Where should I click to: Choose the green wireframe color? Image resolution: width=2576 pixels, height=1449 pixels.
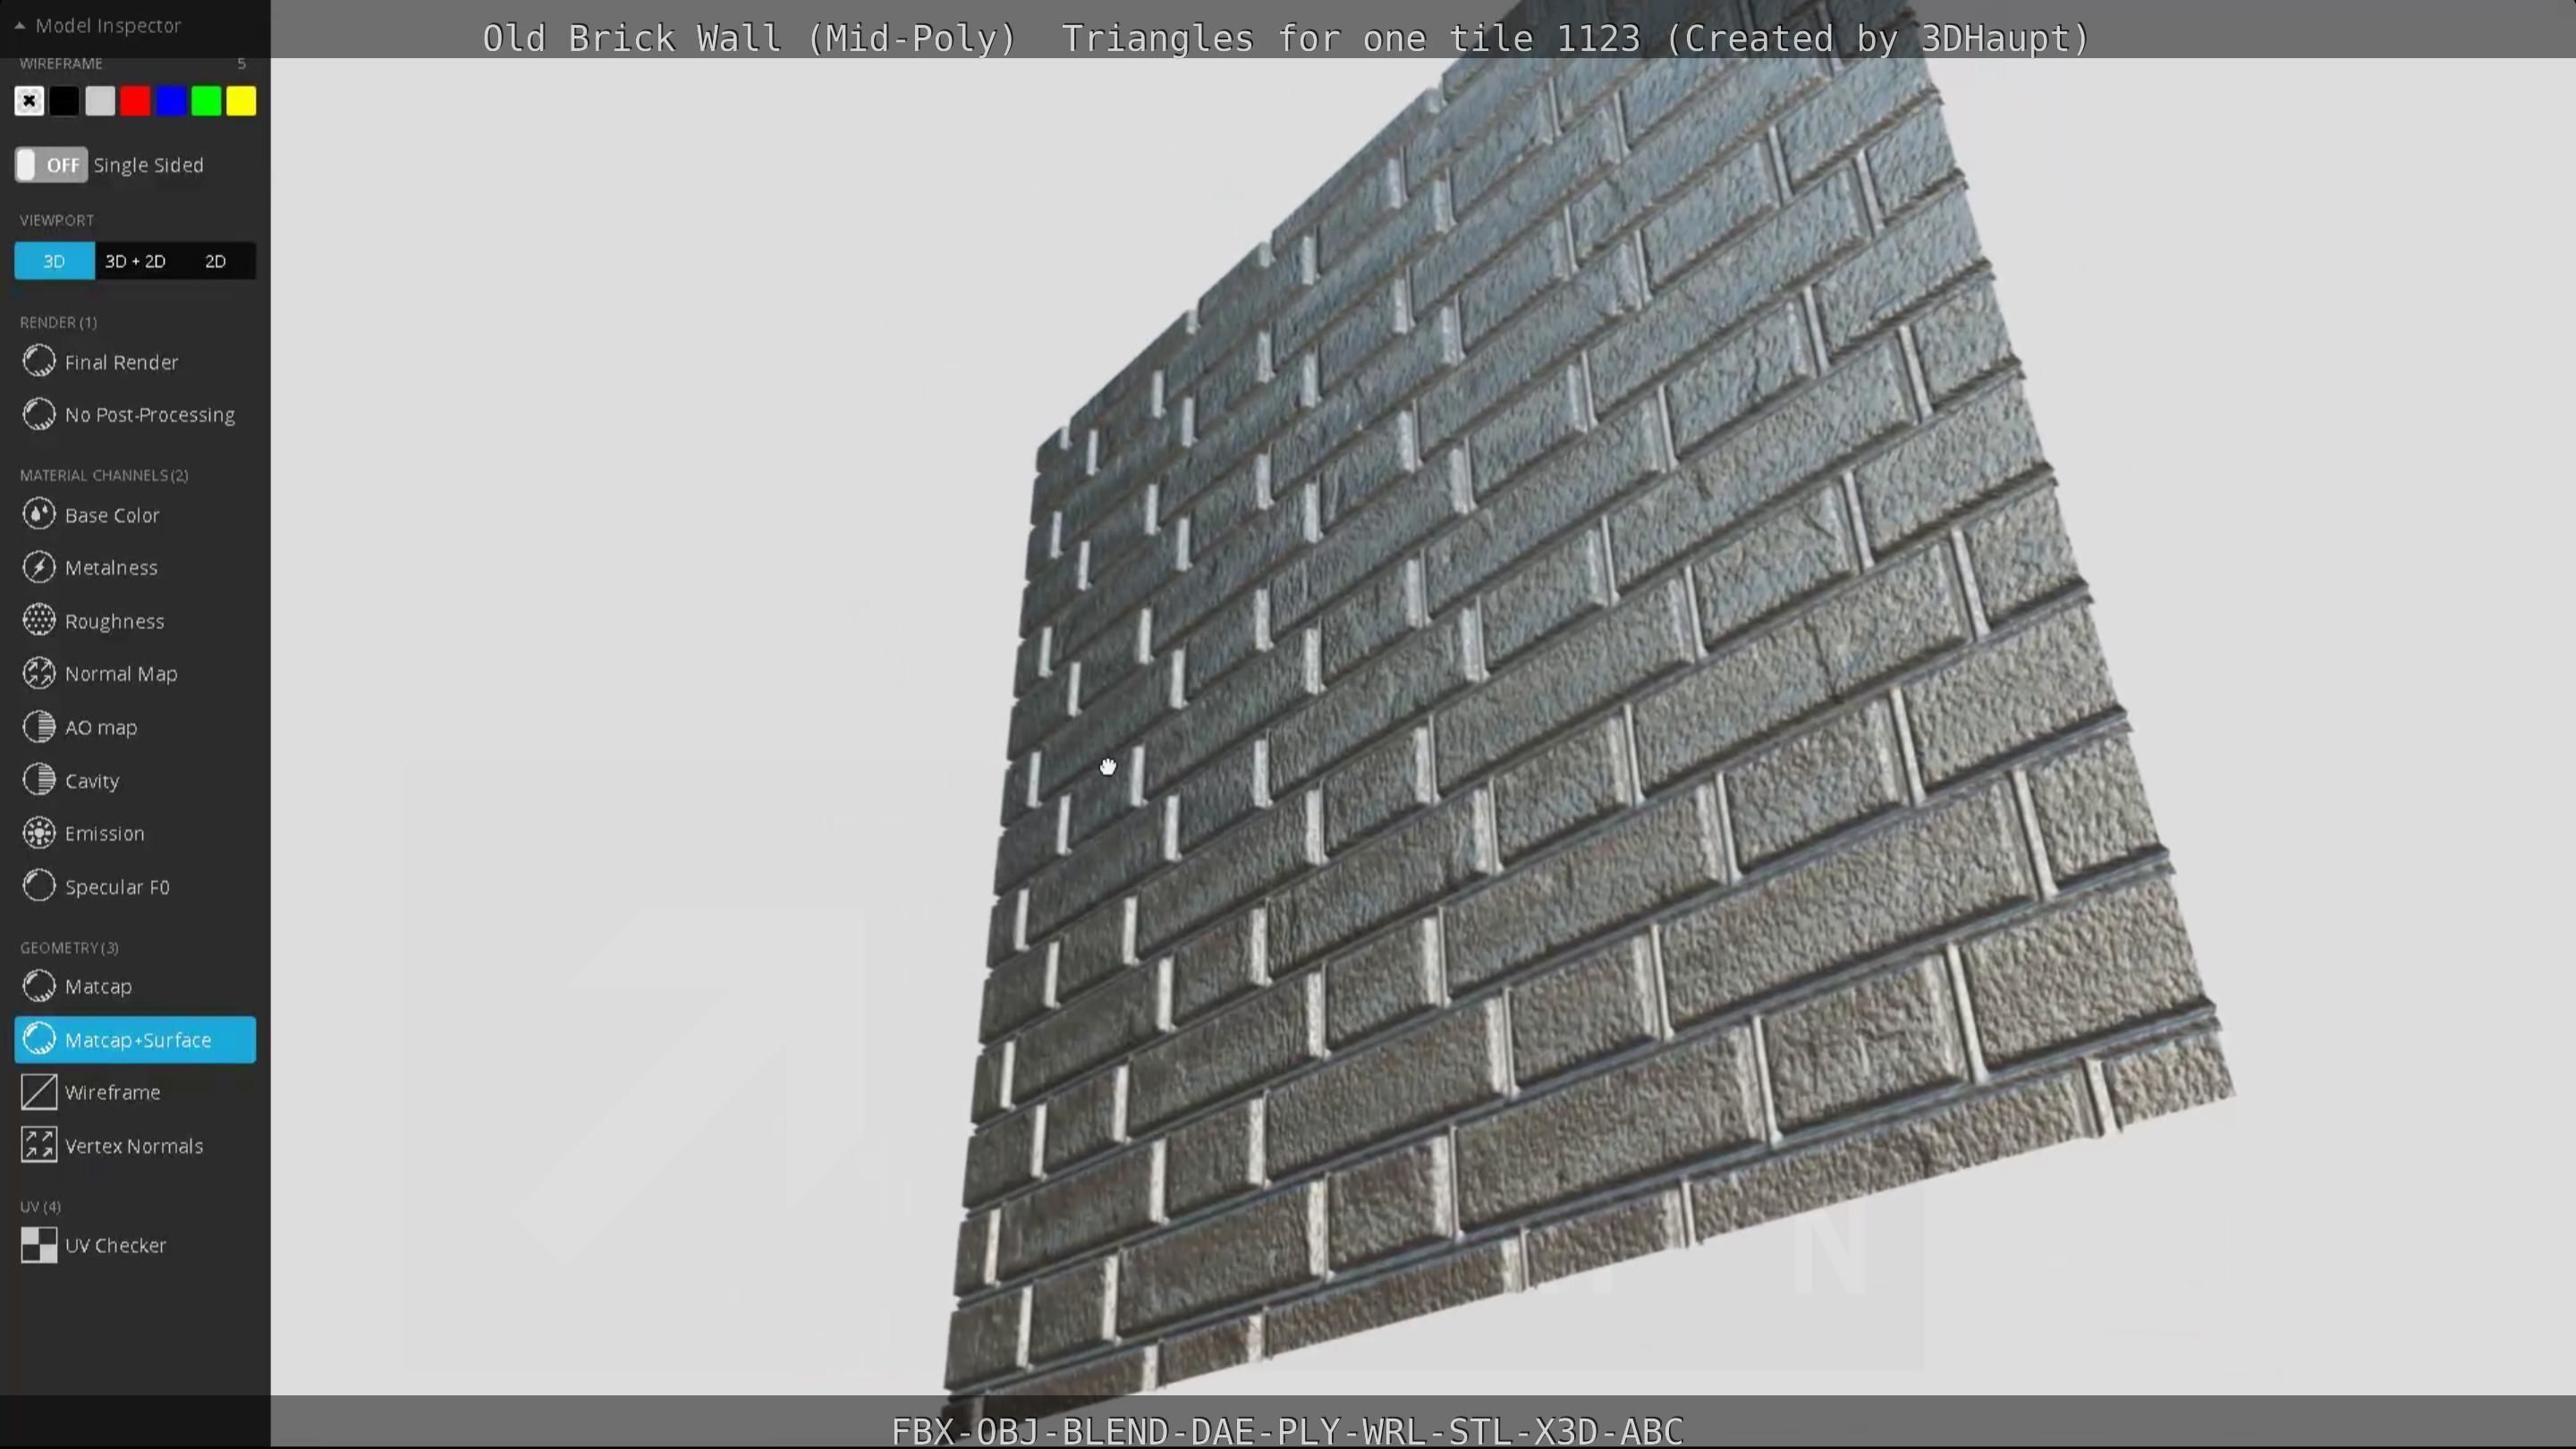click(206, 101)
